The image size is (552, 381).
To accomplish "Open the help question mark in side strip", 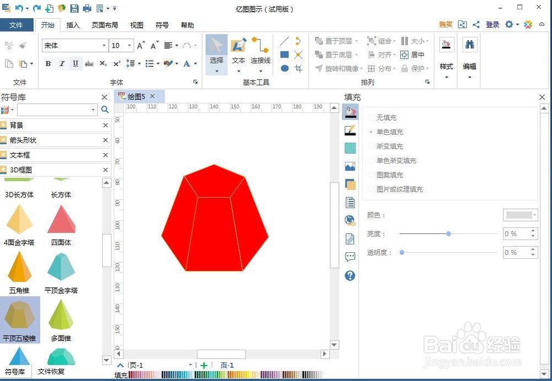I will click(x=350, y=275).
